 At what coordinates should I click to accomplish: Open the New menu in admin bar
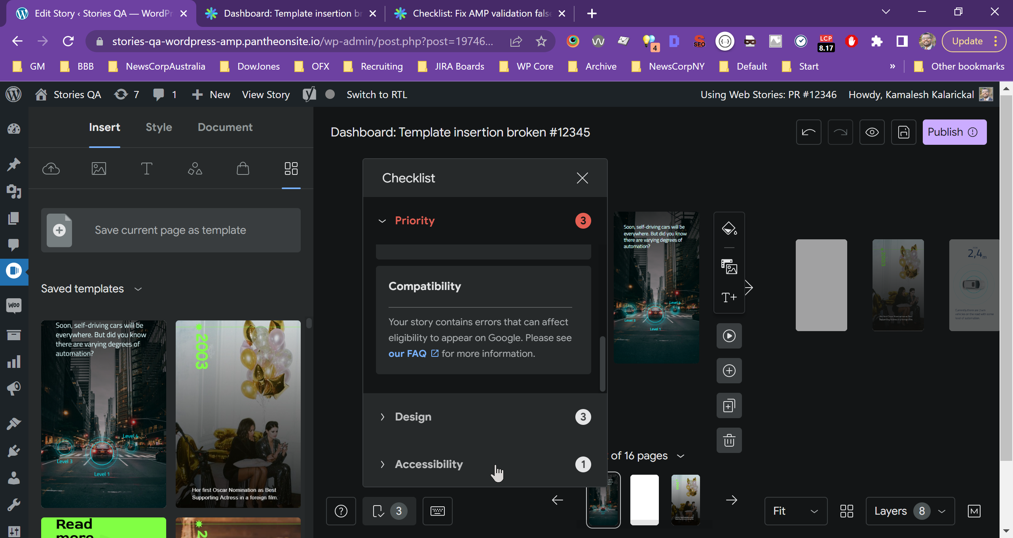click(211, 95)
